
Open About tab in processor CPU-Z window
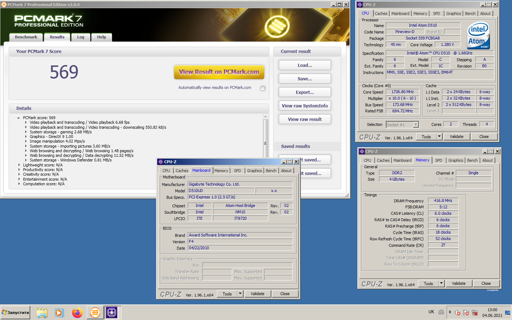pyautogui.click(x=485, y=14)
